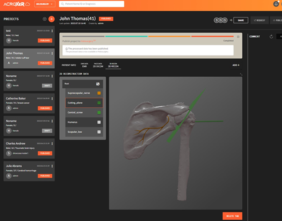Click the Delete Tab button
The image size is (282, 221).
pos(232,216)
